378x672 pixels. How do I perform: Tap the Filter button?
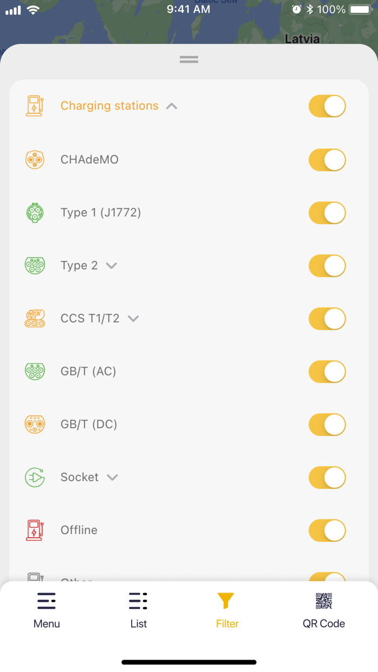pyautogui.click(x=226, y=609)
